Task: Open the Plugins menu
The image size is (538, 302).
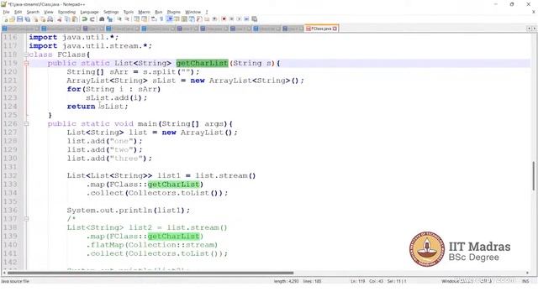Action: click(174, 12)
